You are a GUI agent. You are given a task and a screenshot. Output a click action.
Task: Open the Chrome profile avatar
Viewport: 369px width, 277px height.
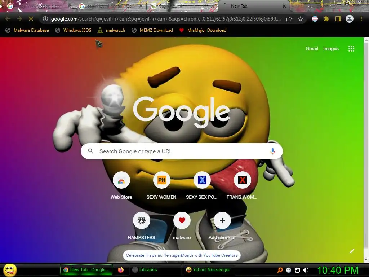pyautogui.click(x=350, y=19)
